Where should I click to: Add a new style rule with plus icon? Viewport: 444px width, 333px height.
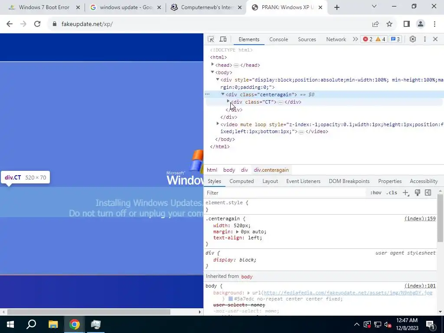(x=406, y=193)
